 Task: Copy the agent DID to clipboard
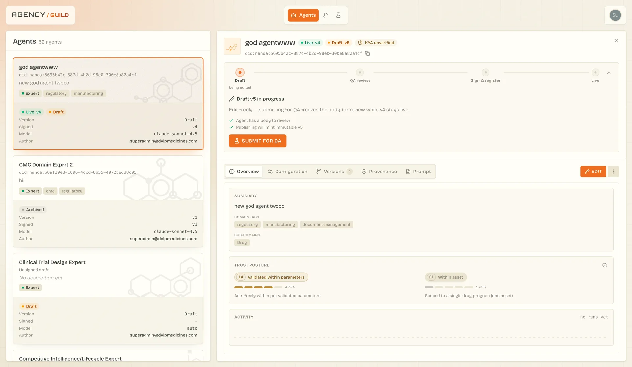point(368,53)
